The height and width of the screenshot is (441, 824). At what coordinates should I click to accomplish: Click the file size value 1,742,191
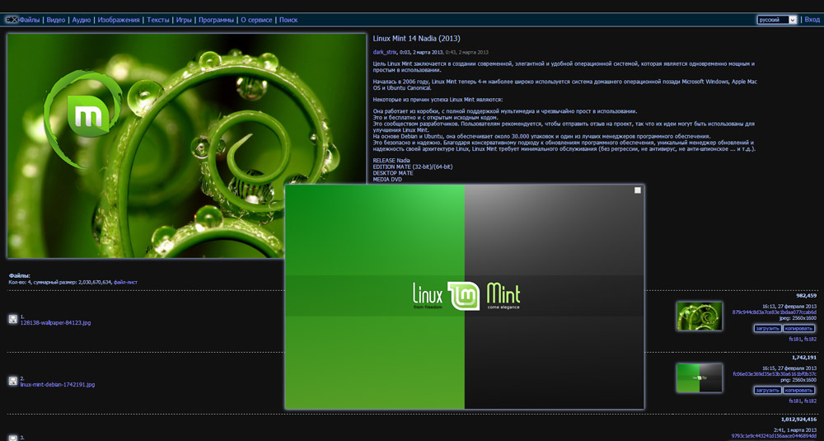(804, 358)
